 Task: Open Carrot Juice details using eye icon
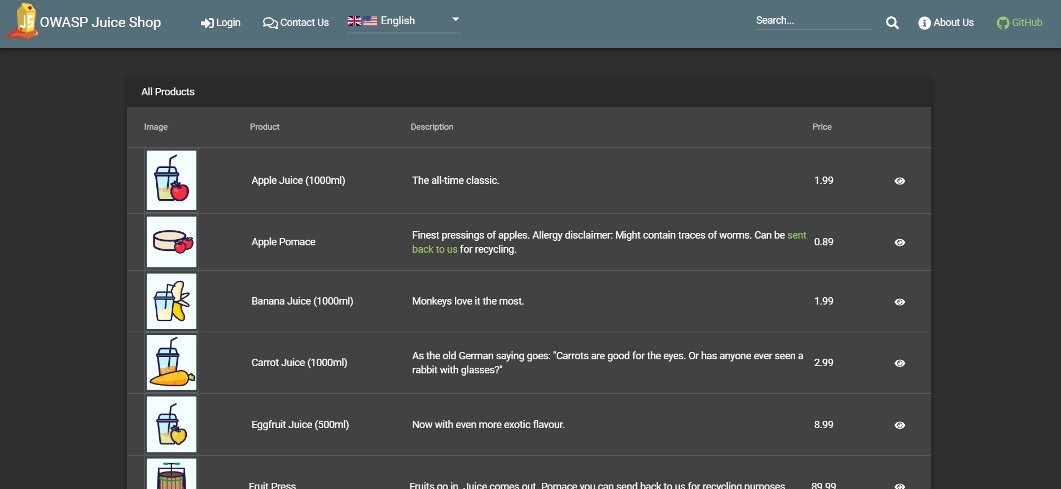900,363
